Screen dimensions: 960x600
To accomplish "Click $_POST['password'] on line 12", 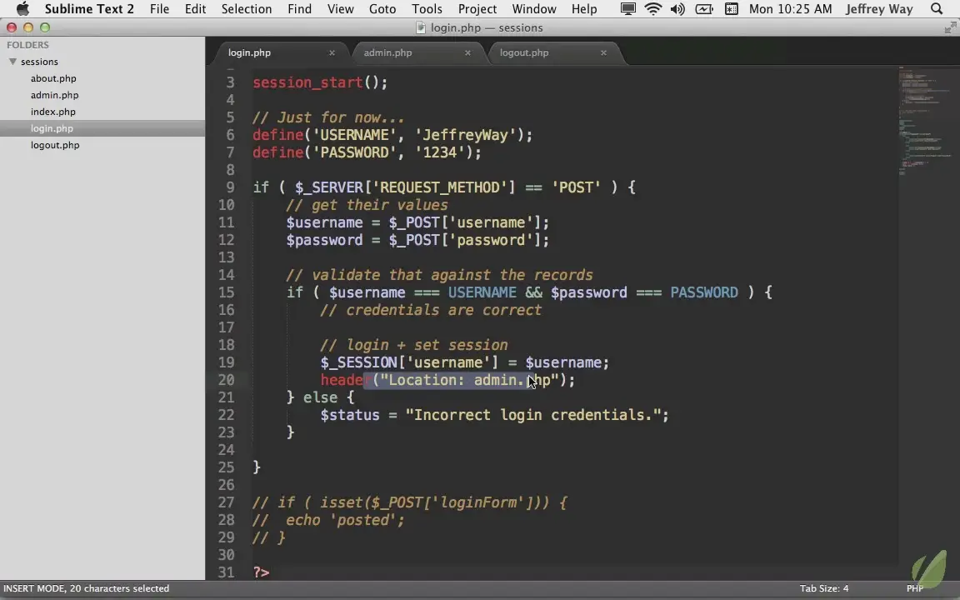I will tap(465, 240).
